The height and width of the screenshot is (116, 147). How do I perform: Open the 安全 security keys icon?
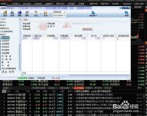click(36, 14)
